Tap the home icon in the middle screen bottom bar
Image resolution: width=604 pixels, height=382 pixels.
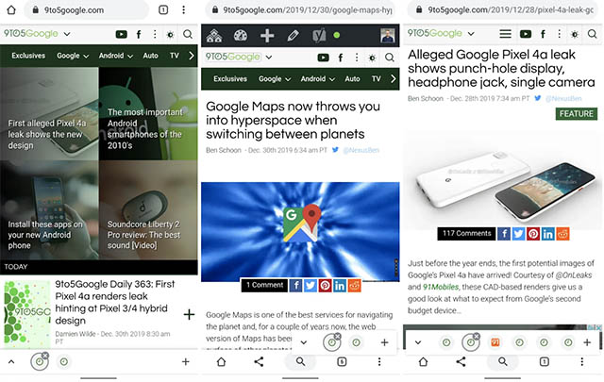click(x=221, y=362)
